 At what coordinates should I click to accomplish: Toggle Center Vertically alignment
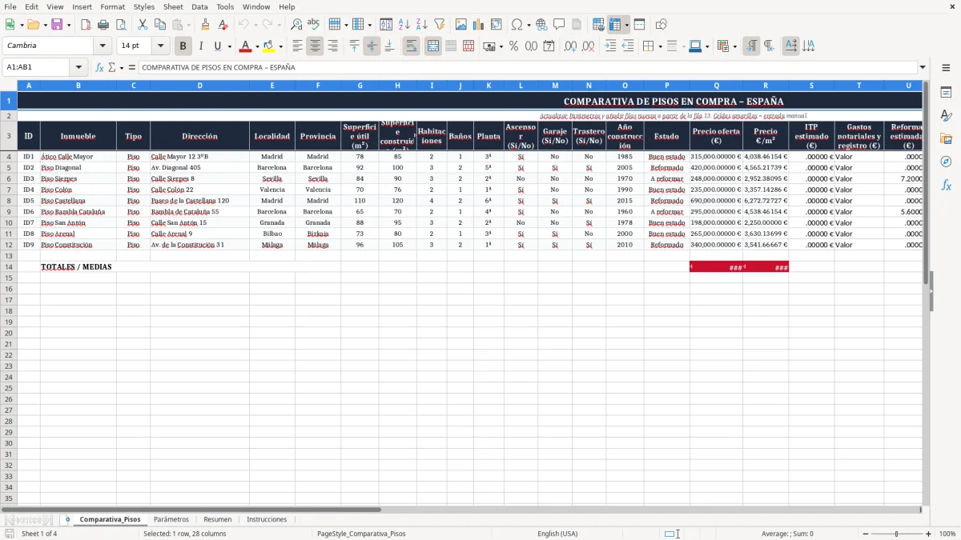tap(372, 46)
